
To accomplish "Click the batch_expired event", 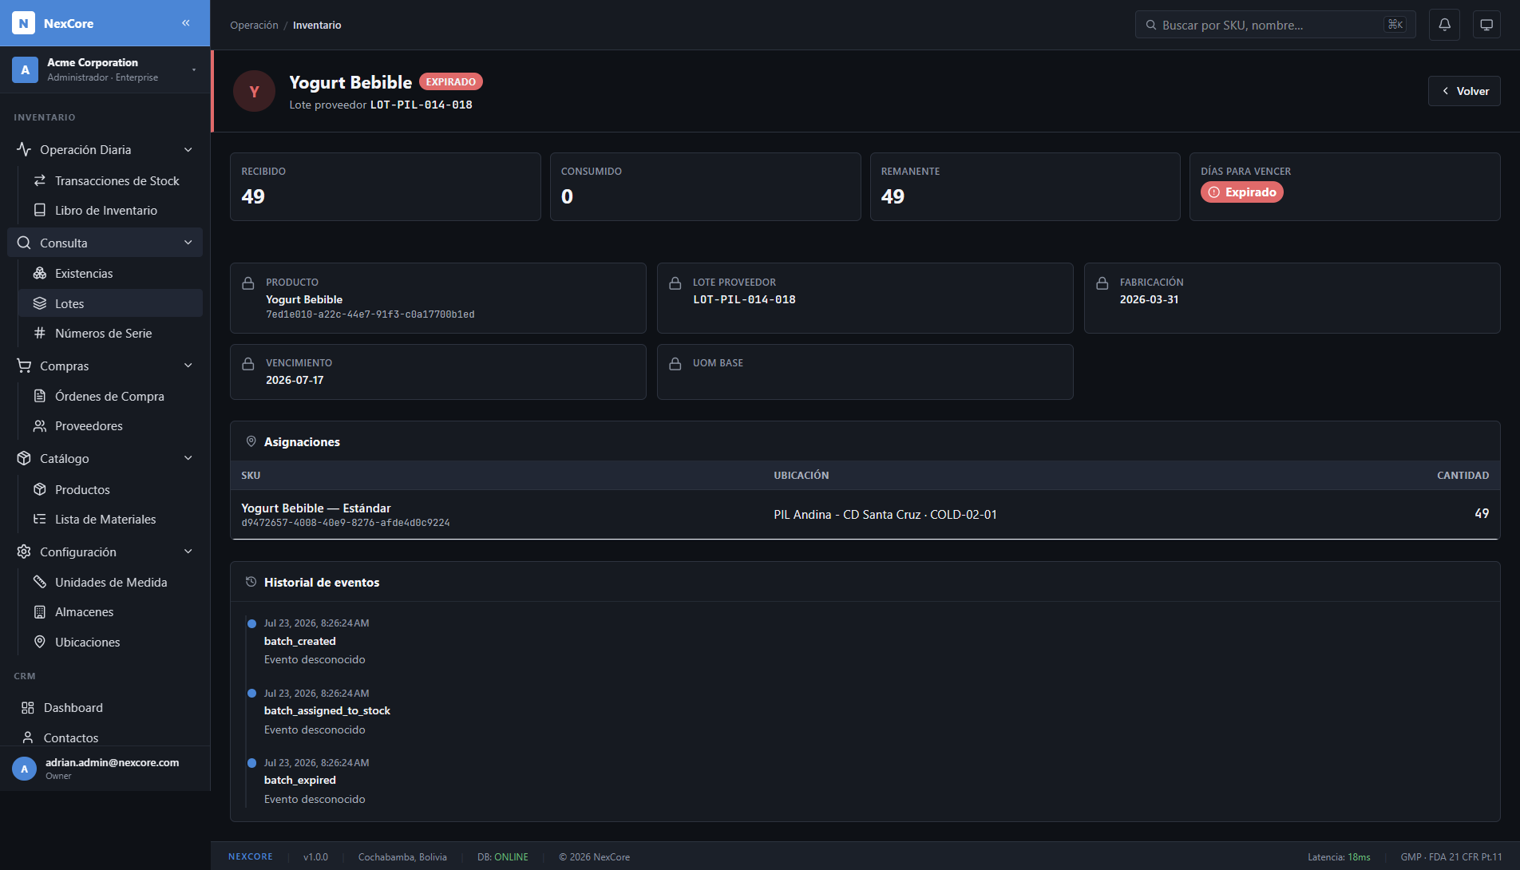I will click(x=300, y=781).
